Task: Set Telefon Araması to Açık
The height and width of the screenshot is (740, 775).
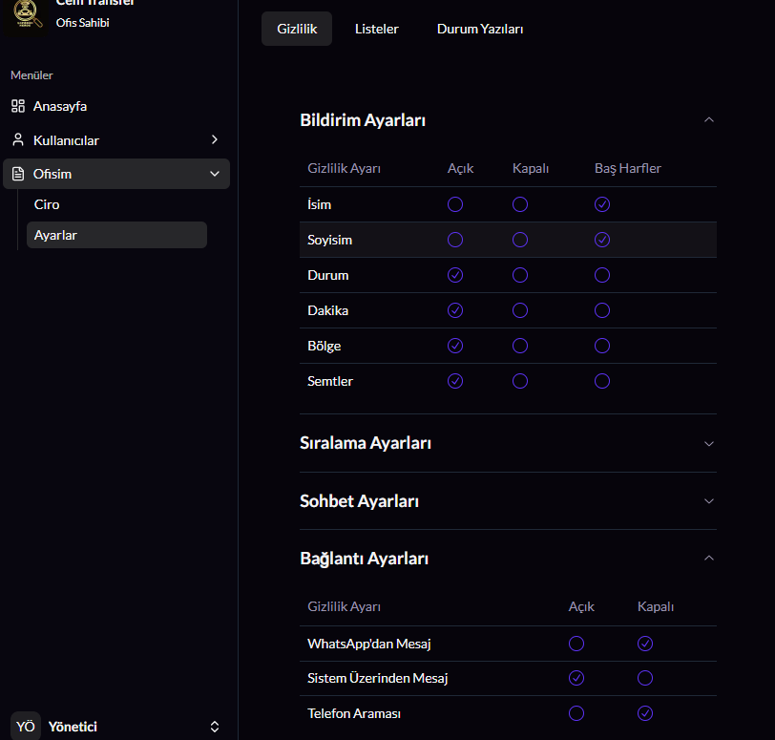Action: 576,713
